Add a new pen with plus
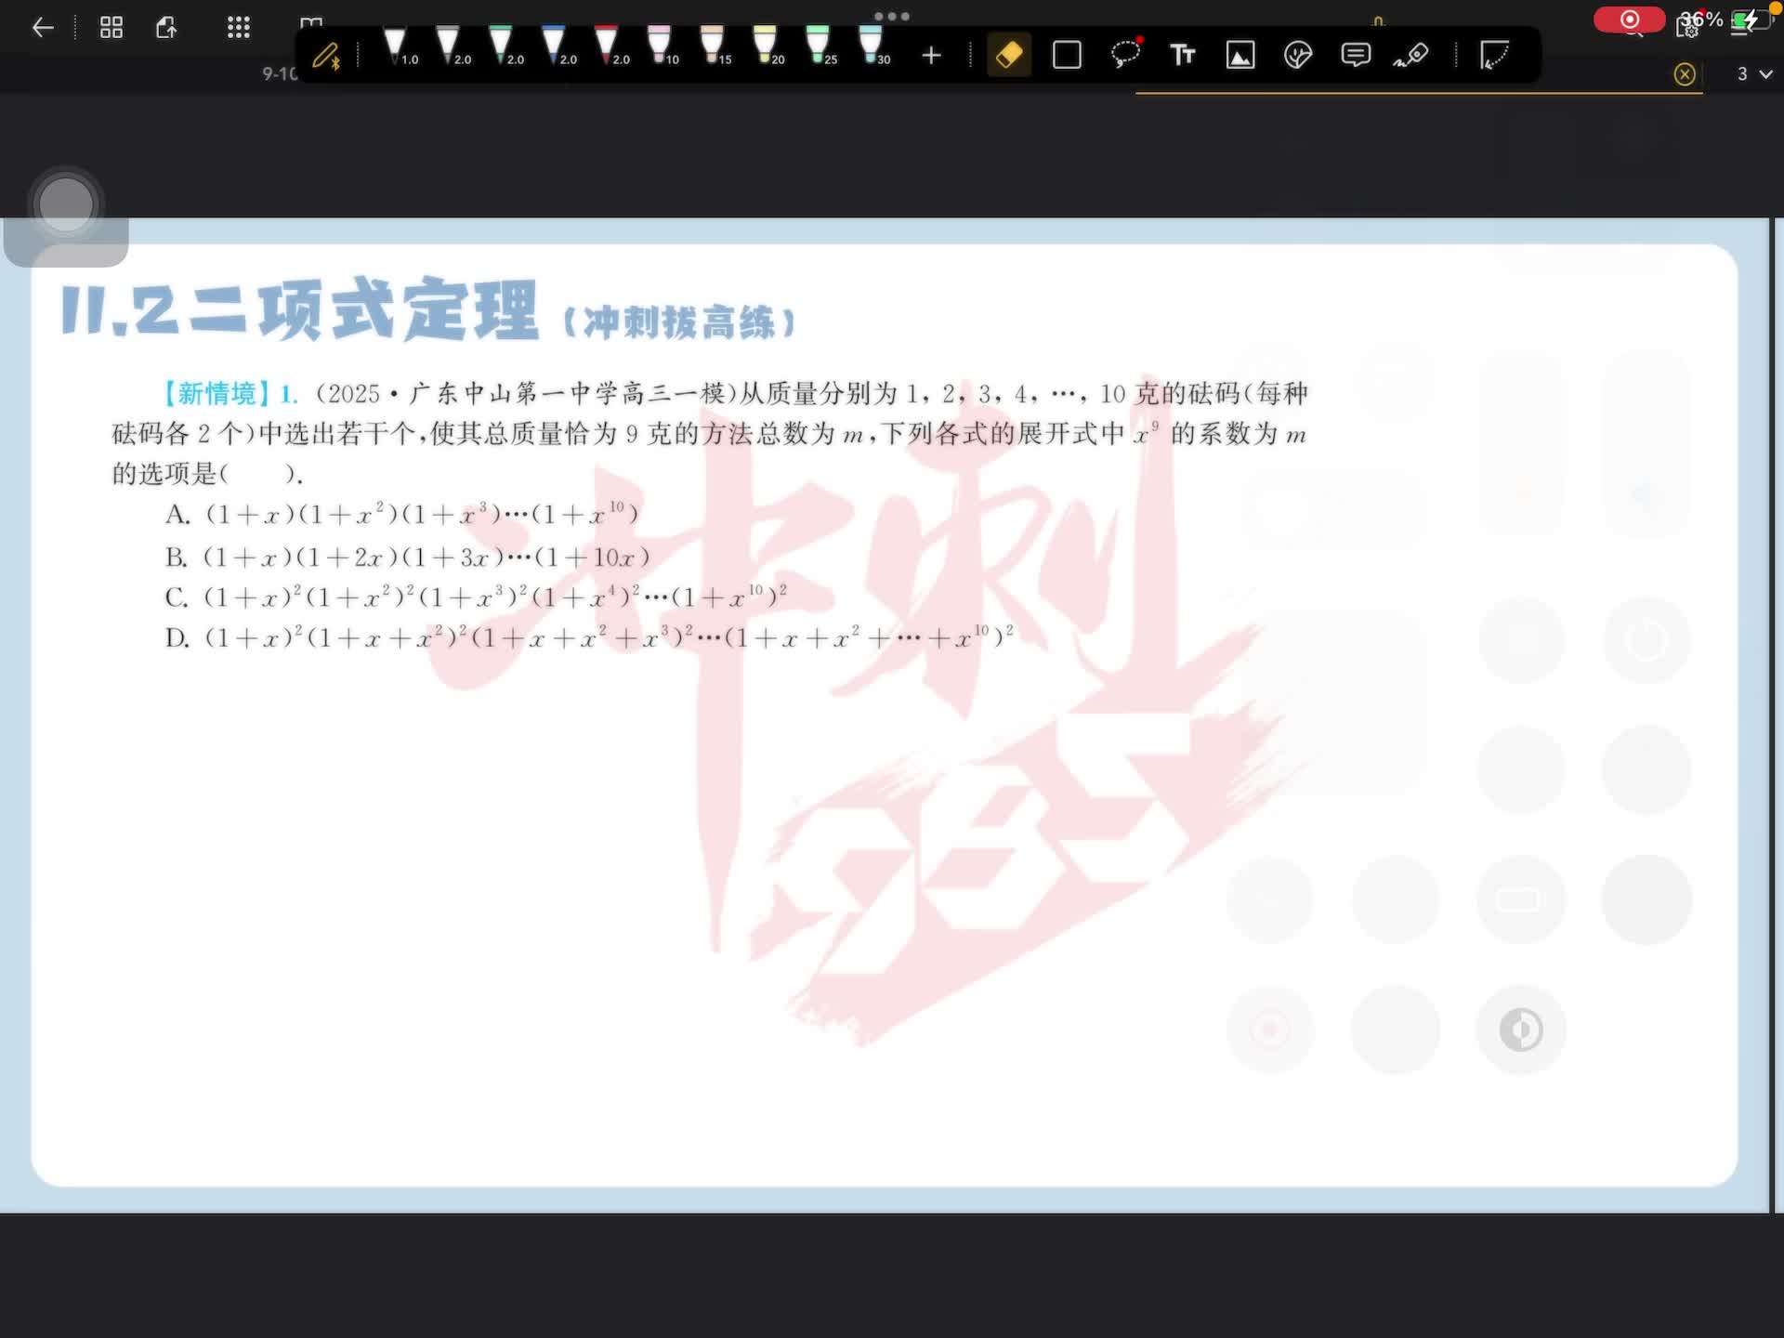This screenshot has width=1784, height=1338. click(x=931, y=56)
